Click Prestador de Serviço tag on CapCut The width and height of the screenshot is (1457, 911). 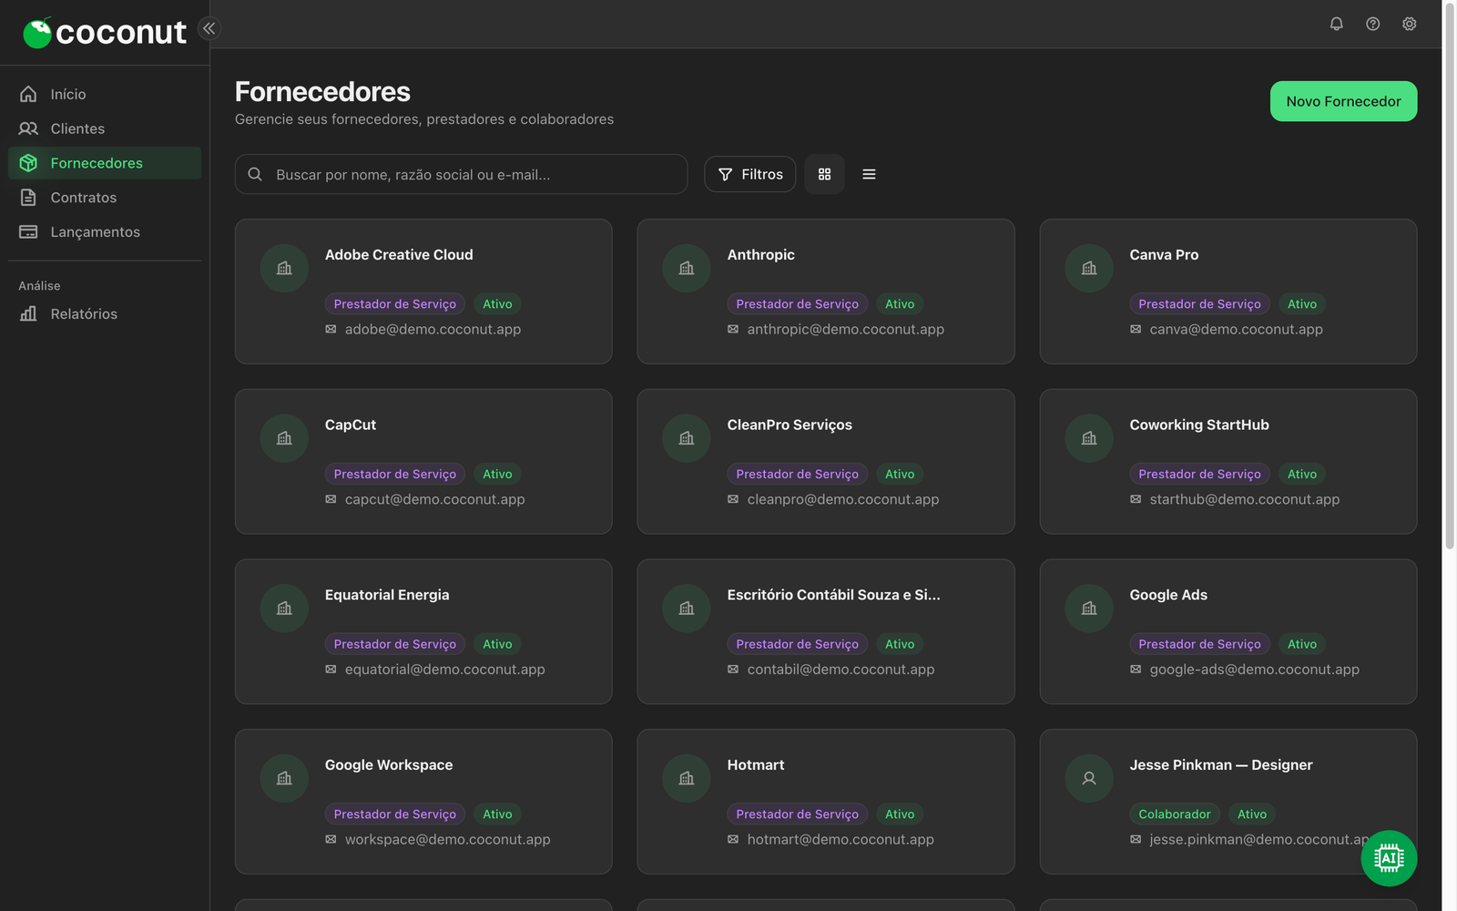point(394,475)
